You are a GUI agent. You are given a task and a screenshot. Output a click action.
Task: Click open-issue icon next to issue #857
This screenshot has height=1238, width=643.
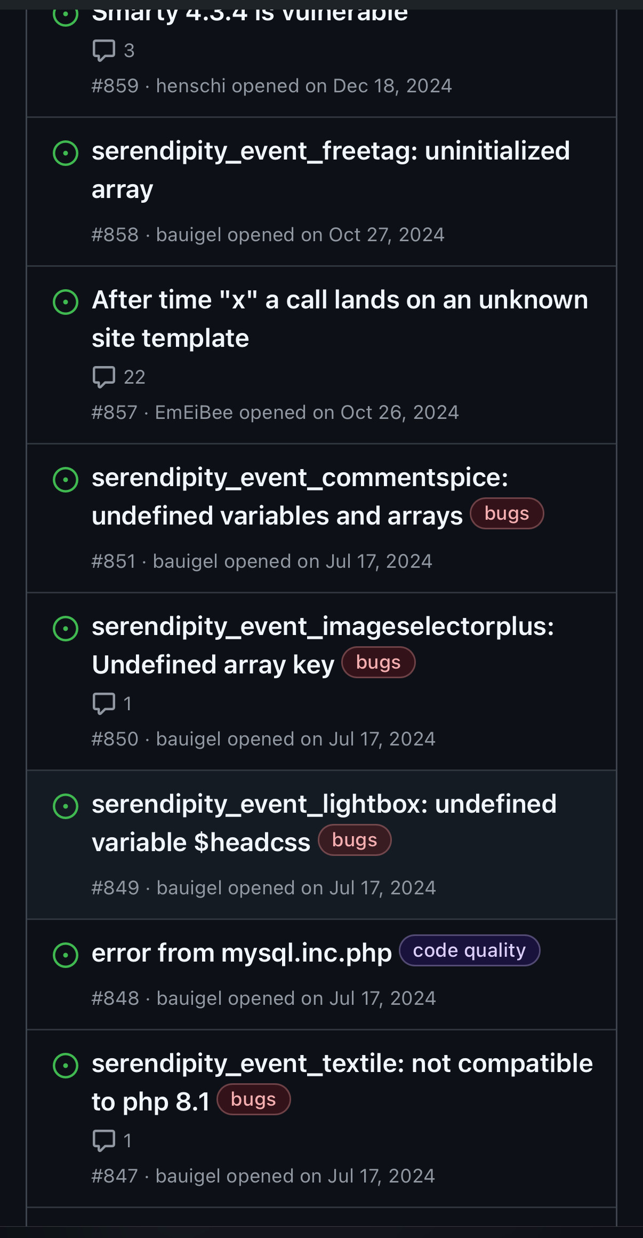[x=66, y=302]
